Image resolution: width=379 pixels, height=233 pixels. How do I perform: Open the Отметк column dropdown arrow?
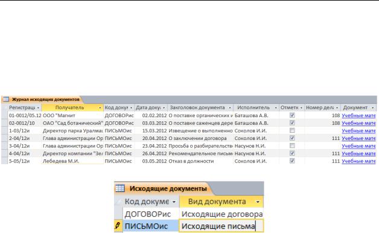(x=301, y=108)
